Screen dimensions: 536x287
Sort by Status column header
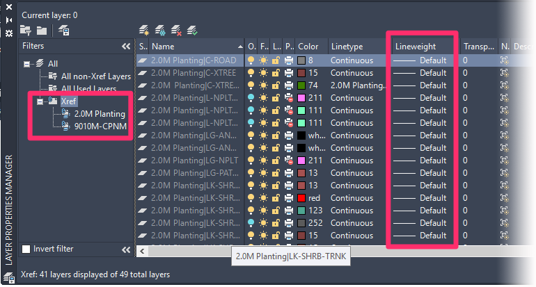point(143,47)
